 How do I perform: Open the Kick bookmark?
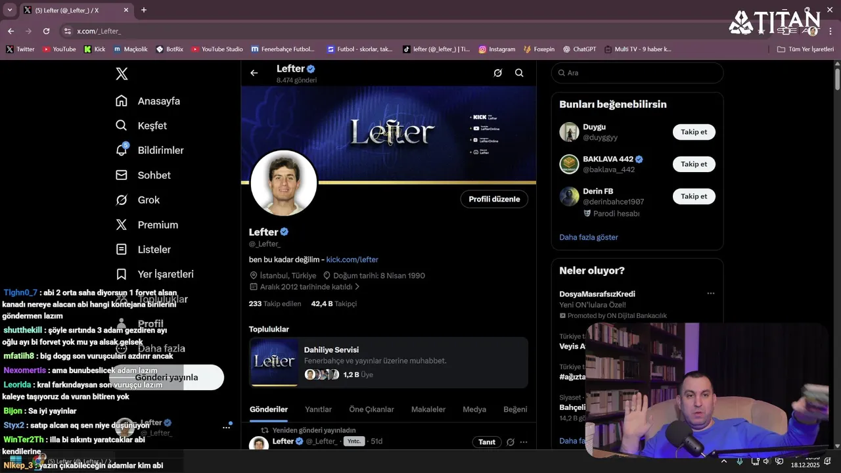click(95, 49)
